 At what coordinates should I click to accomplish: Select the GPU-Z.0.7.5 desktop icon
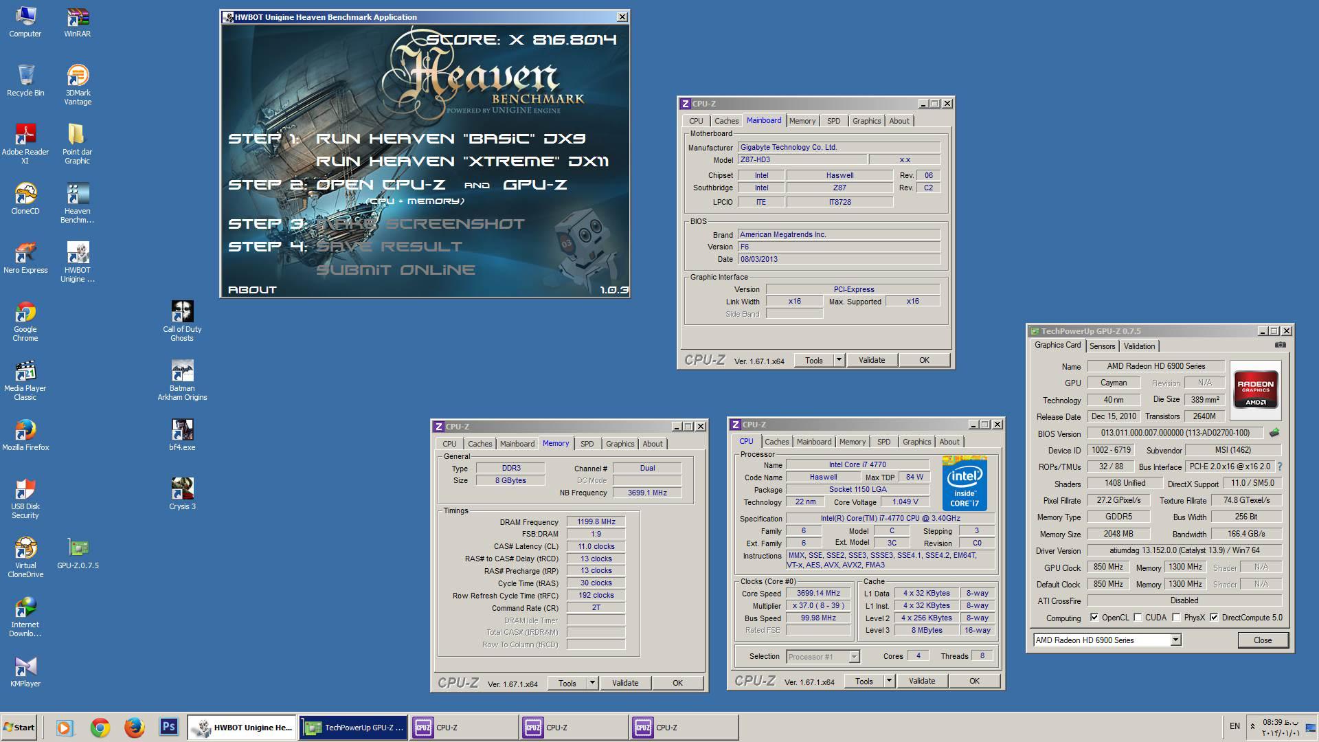pyautogui.click(x=78, y=553)
